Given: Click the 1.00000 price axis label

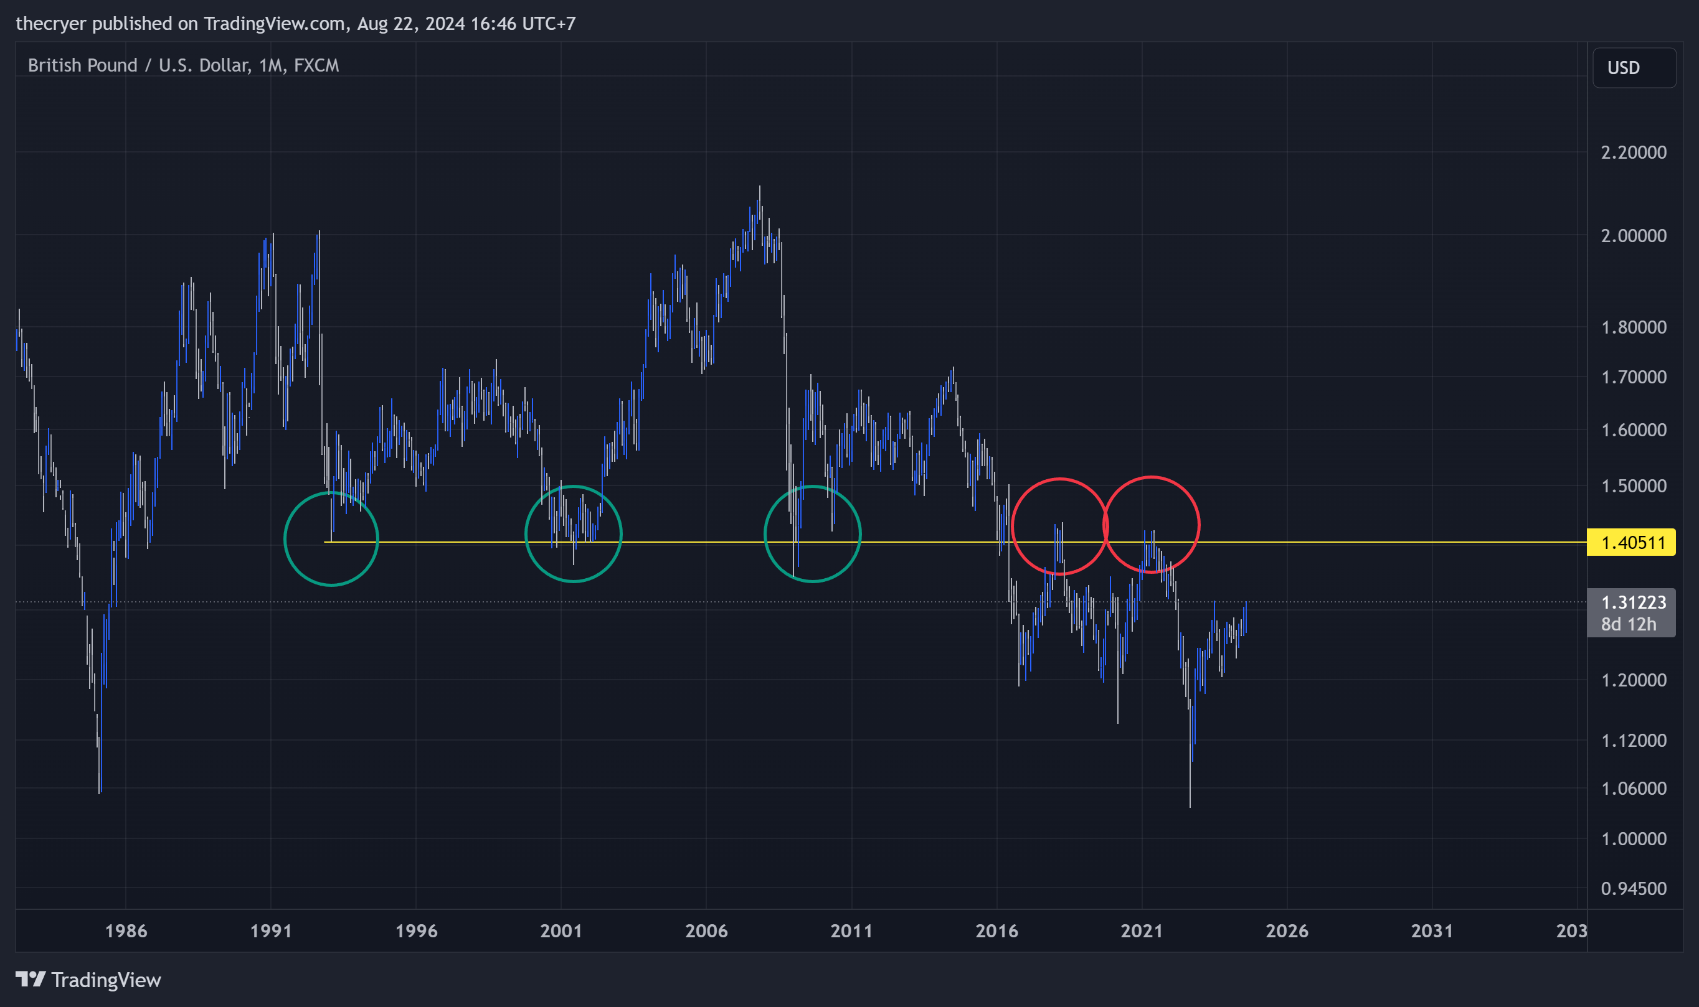Looking at the screenshot, I should (x=1633, y=839).
